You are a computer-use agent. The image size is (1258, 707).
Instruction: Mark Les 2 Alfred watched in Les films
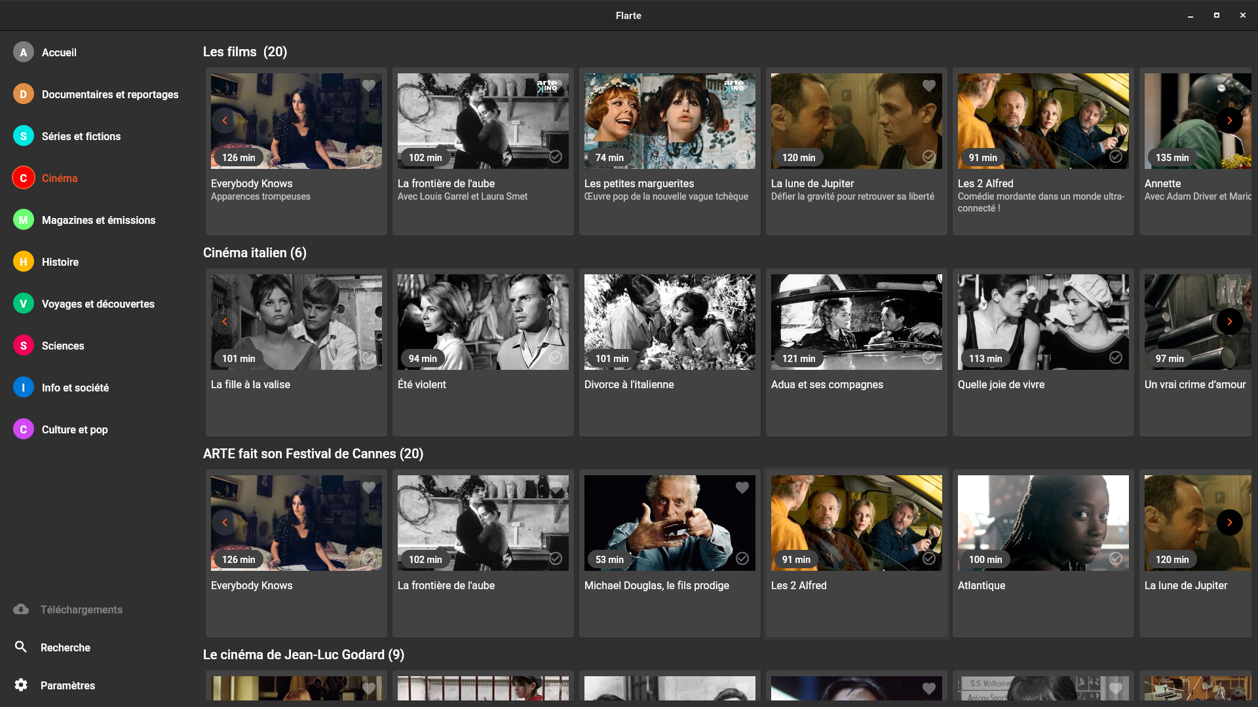click(x=1116, y=156)
